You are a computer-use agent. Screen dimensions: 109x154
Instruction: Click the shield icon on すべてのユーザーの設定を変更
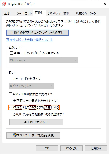click(x=15, y=135)
